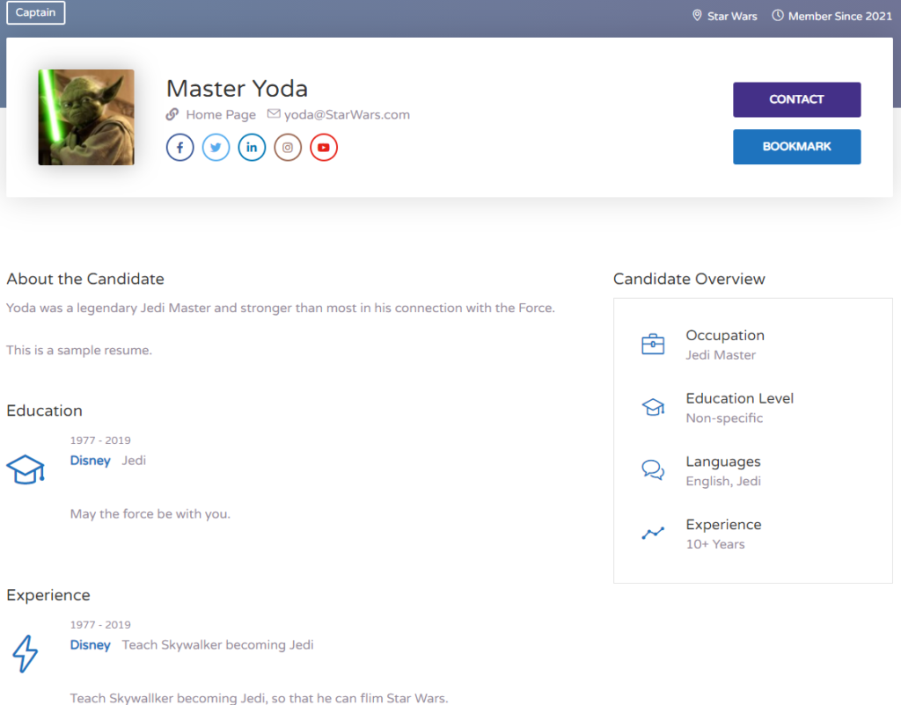Bookmark this candidate with BOOKMARK button
This screenshot has height=705, width=901.
(796, 147)
